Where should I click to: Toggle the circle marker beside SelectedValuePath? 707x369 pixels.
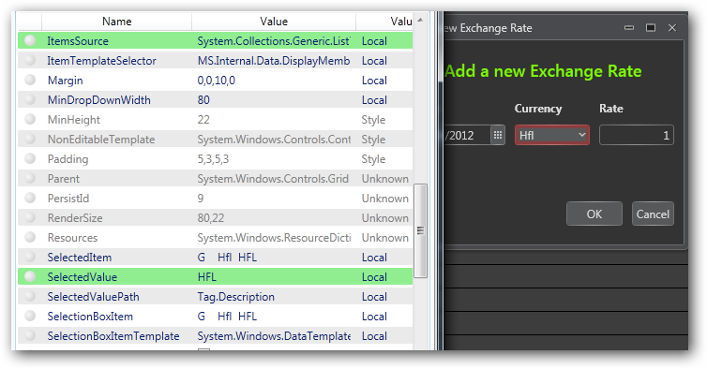pos(30,297)
